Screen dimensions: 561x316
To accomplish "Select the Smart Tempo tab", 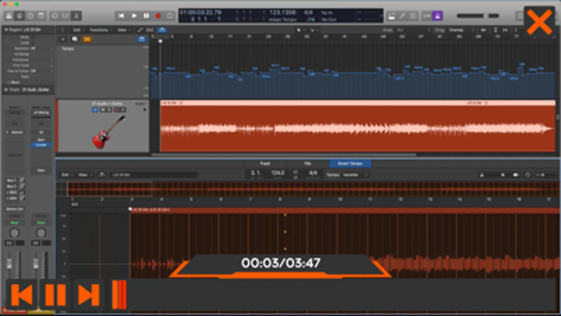I will 350,164.
